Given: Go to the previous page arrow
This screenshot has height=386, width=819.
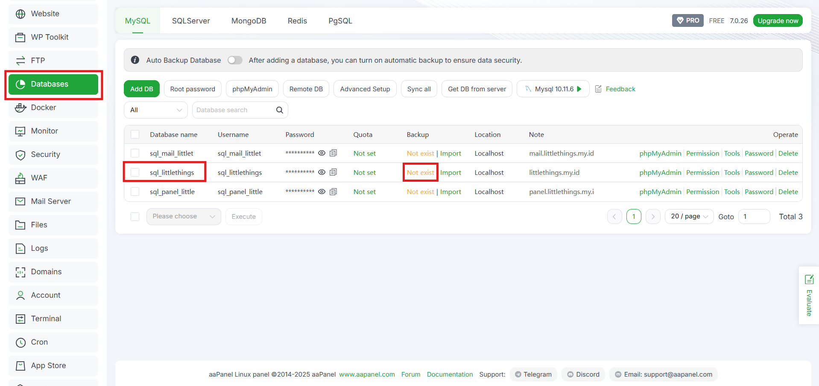Looking at the screenshot, I should [614, 217].
